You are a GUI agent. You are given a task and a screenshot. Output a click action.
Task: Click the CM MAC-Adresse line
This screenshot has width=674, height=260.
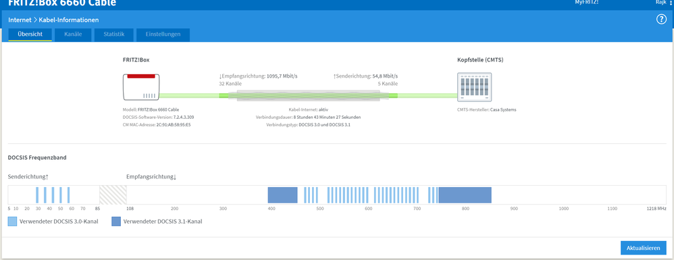(x=157, y=124)
